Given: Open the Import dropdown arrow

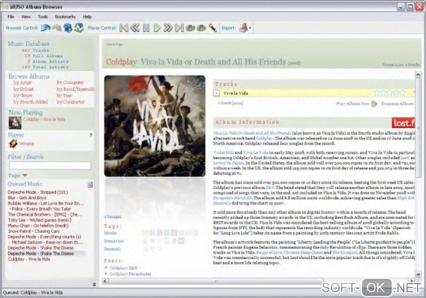Looking at the screenshot, I should [250, 28].
